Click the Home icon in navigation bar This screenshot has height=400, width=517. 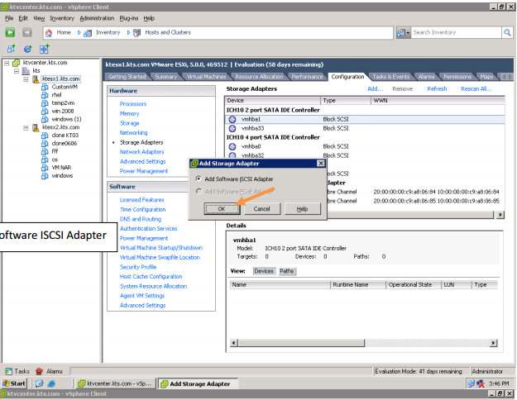click(49, 32)
